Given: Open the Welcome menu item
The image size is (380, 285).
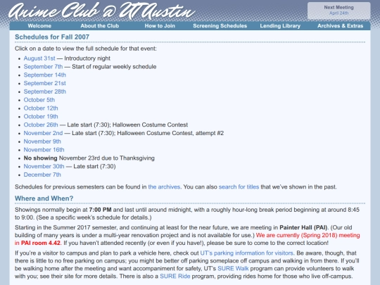Looking at the screenshot, I should pyautogui.click(x=39, y=26).
